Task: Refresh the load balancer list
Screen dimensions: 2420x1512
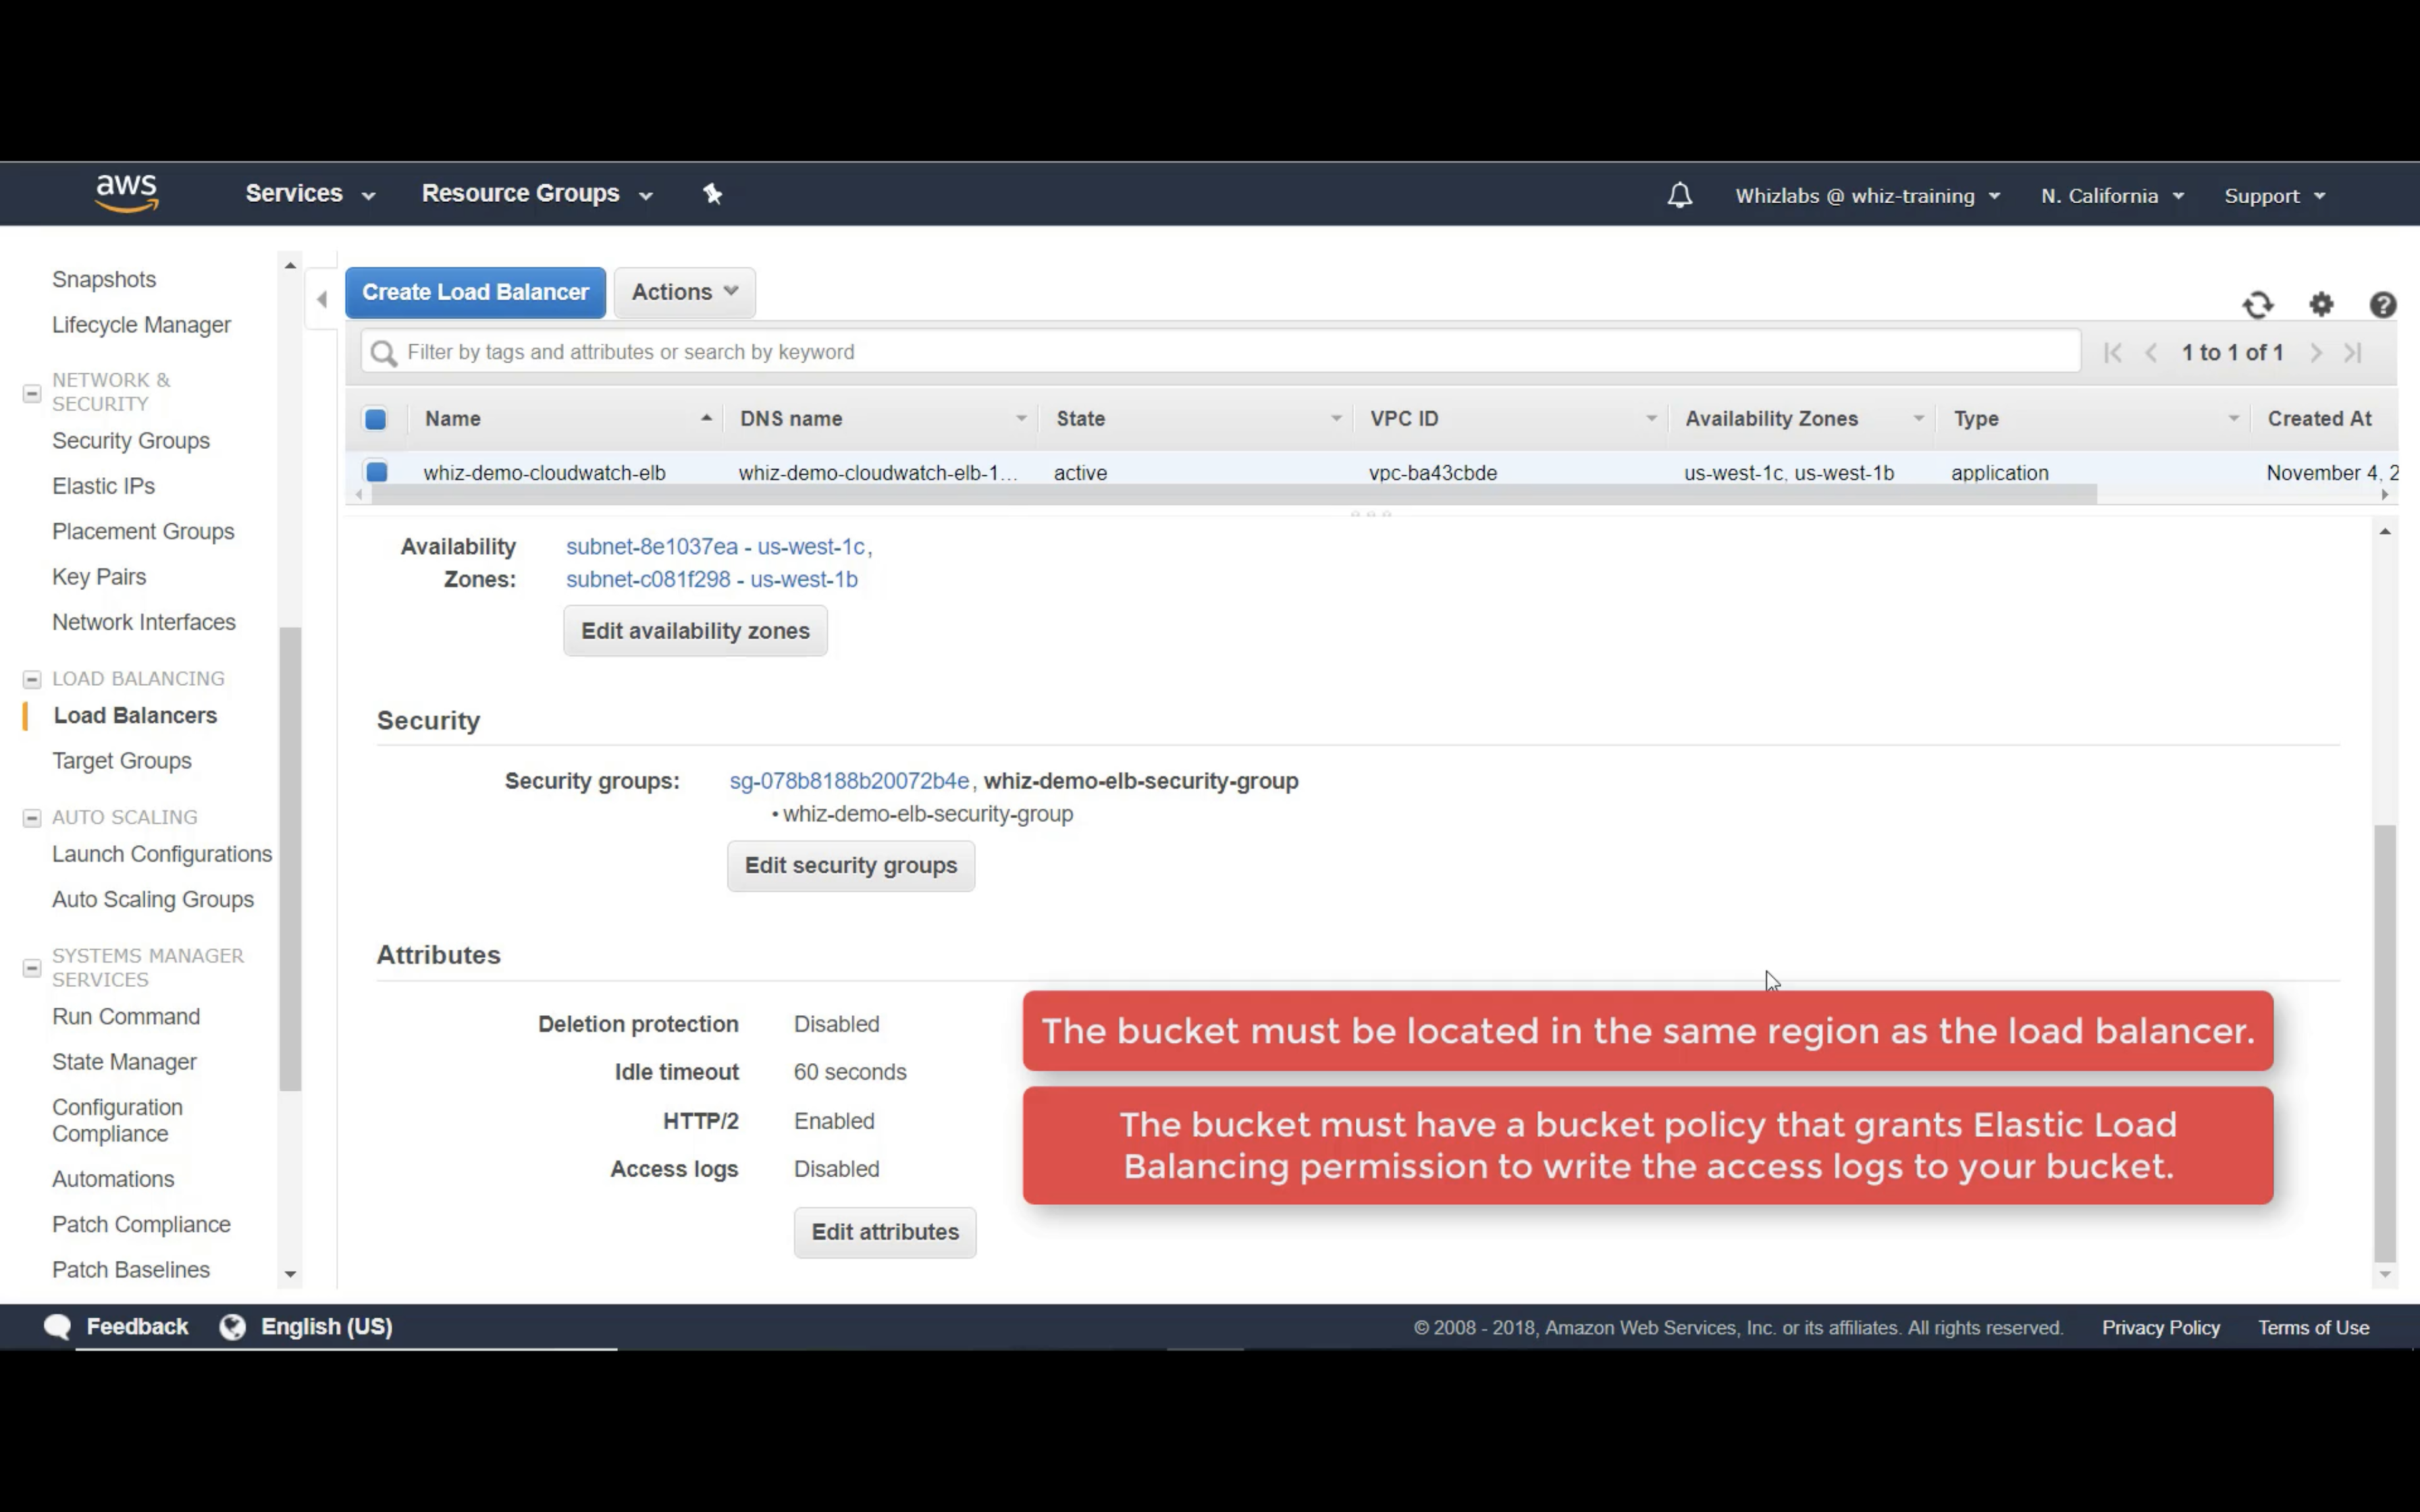Action: [x=2258, y=305]
